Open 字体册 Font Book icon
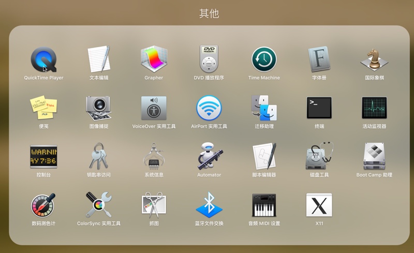Screen dimensions: 414x253 [x=319, y=59]
